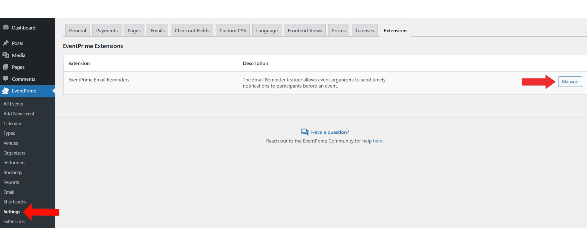
Task: Open the Venues submenu item
Action: [x=11, y=143]
